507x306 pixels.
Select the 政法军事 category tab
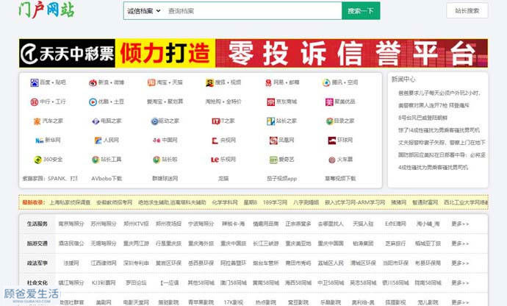point(37,263)
